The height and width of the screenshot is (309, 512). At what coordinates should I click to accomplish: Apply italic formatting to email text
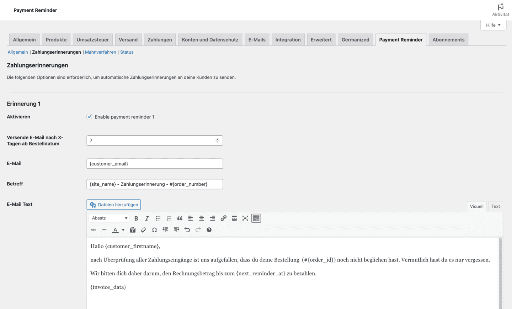pyautogui.click(x=147, y=218)
